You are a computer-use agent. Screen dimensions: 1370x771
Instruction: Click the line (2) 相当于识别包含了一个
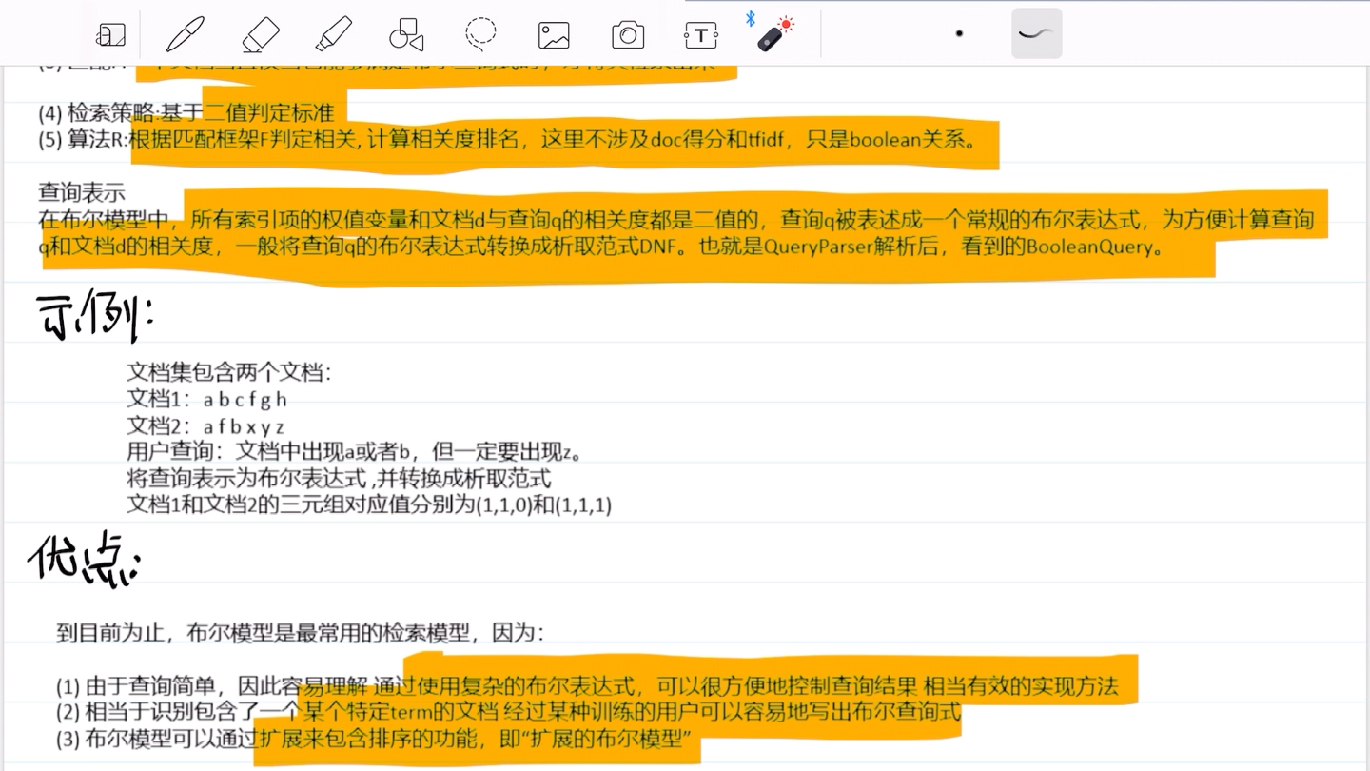(508, 711)
